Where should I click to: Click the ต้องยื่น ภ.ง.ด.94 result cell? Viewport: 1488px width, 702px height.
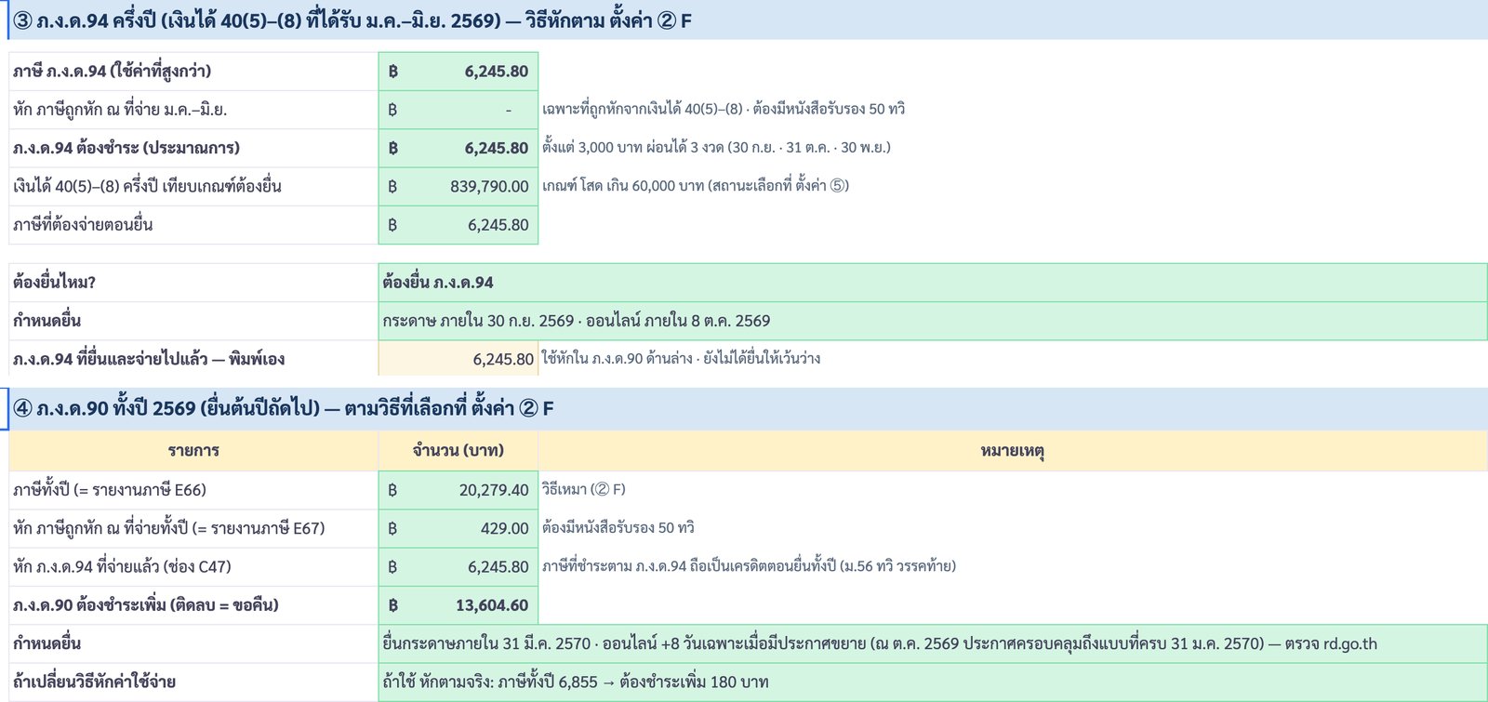pyautogui.click(x=933, y=283)
